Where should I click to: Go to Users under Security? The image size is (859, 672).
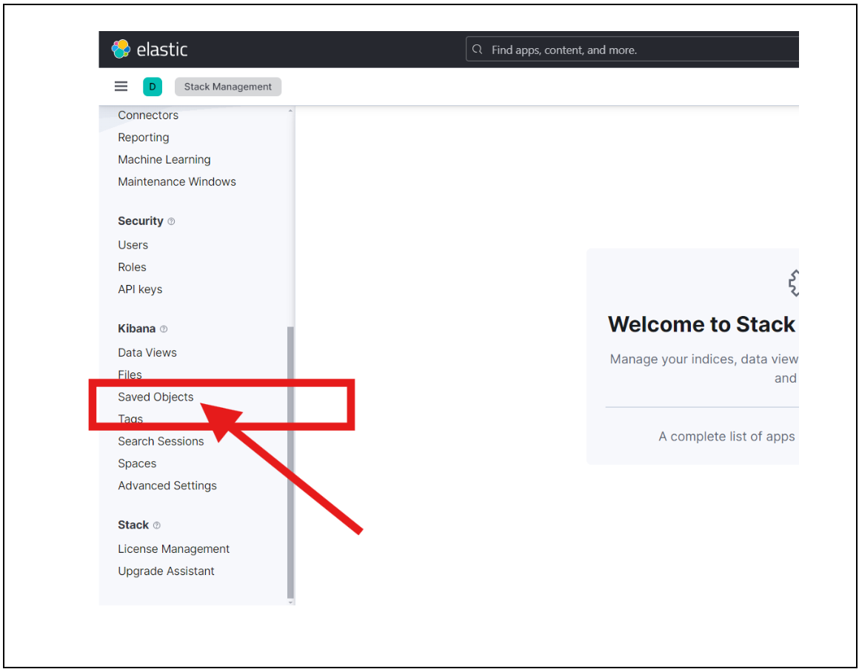133,245
